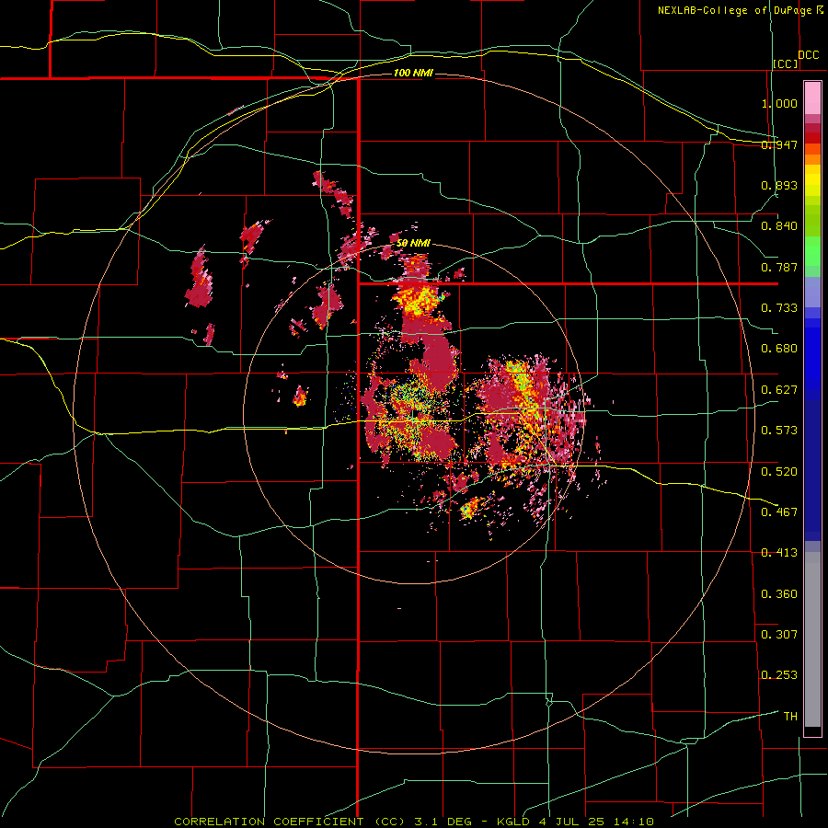Pick the gray segment of the color scale
Screen dimensions: 828x828
point(812,639)
